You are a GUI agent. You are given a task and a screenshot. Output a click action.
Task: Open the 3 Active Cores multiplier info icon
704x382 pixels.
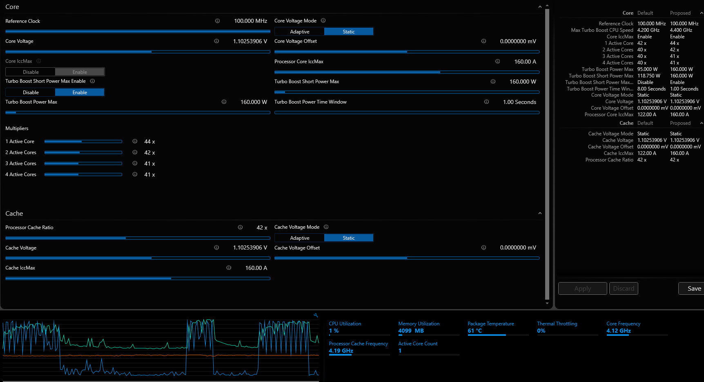click(135, 163)
